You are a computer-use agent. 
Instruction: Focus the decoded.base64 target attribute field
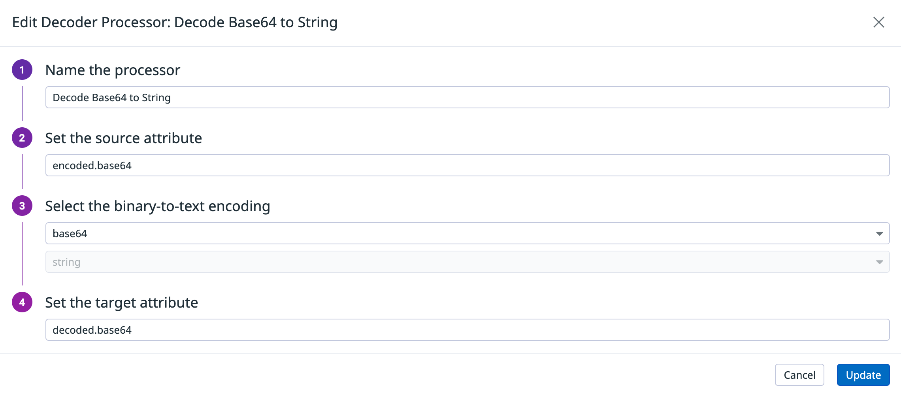(x=467, y=330)
